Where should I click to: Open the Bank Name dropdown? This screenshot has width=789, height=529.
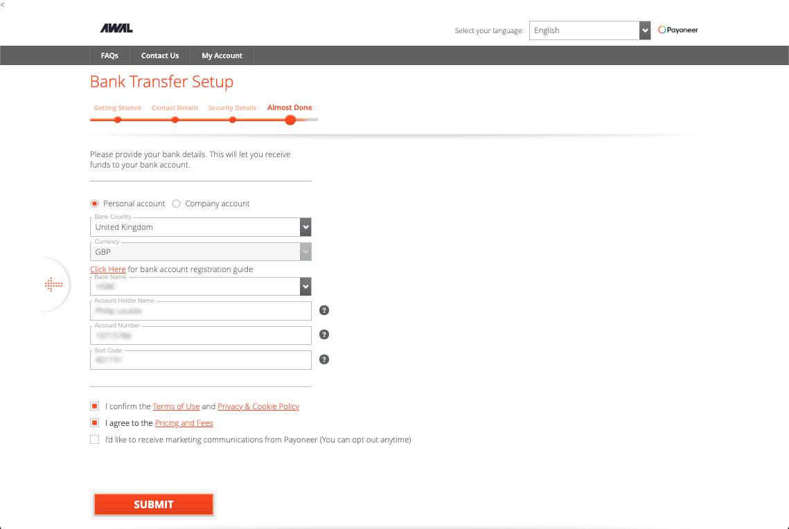click(201, 286)
